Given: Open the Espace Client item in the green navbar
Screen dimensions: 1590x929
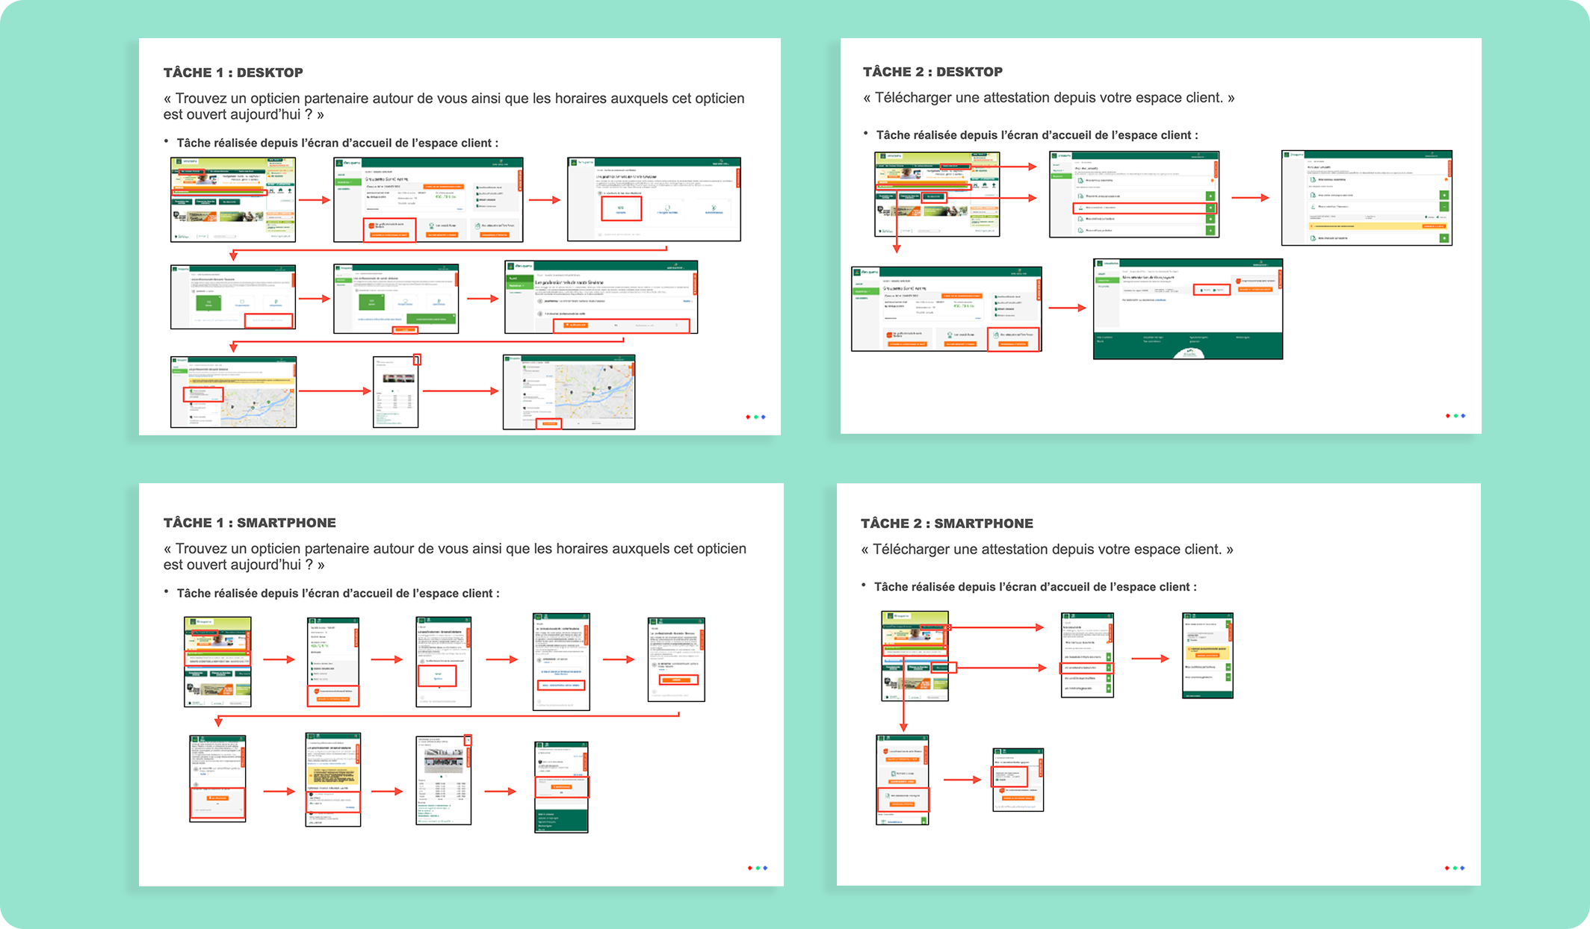Looking at the screenshot, I should pyautogui.click(x=192, y=172).
